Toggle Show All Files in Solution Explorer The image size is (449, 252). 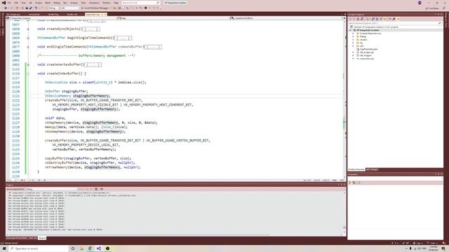[385, 19]
